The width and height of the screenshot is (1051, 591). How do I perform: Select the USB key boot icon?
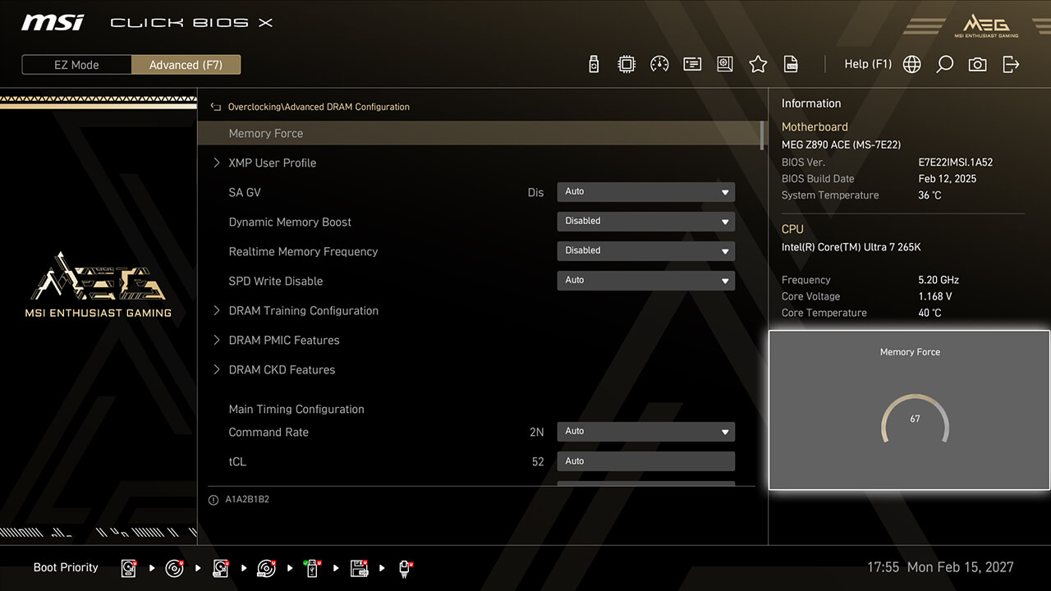(x=313, y=568)
